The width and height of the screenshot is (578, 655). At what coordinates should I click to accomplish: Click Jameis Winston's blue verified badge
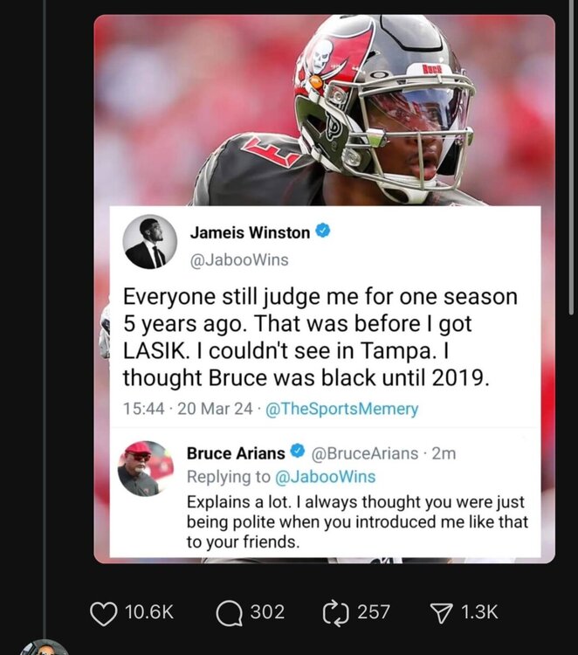[x=323, y=231]
